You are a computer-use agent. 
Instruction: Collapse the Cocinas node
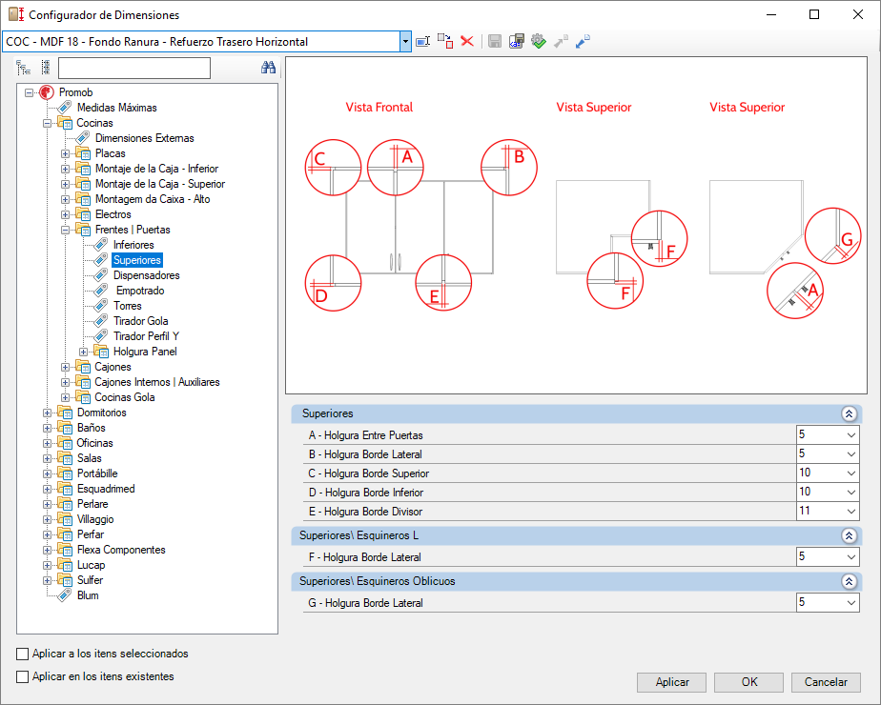point(48,123)
